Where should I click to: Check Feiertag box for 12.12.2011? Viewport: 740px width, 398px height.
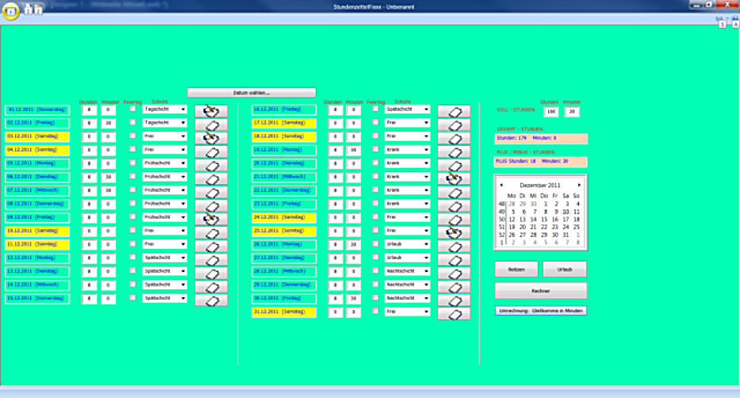133,258
